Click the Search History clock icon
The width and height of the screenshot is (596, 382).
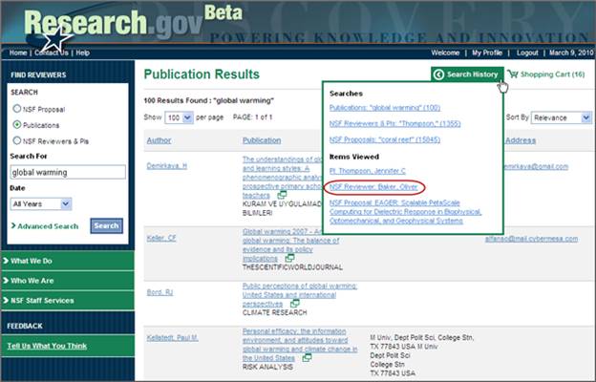point(438,74)
